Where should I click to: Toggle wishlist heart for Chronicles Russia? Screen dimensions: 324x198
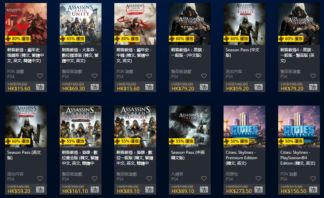pos(40,76)
